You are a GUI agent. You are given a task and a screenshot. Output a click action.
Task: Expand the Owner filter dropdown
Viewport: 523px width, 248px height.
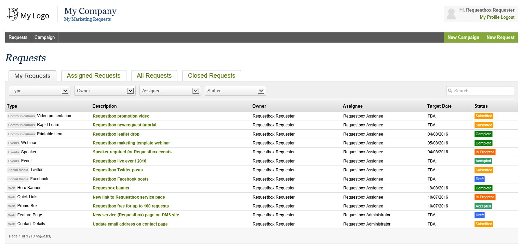pos(105,91)
